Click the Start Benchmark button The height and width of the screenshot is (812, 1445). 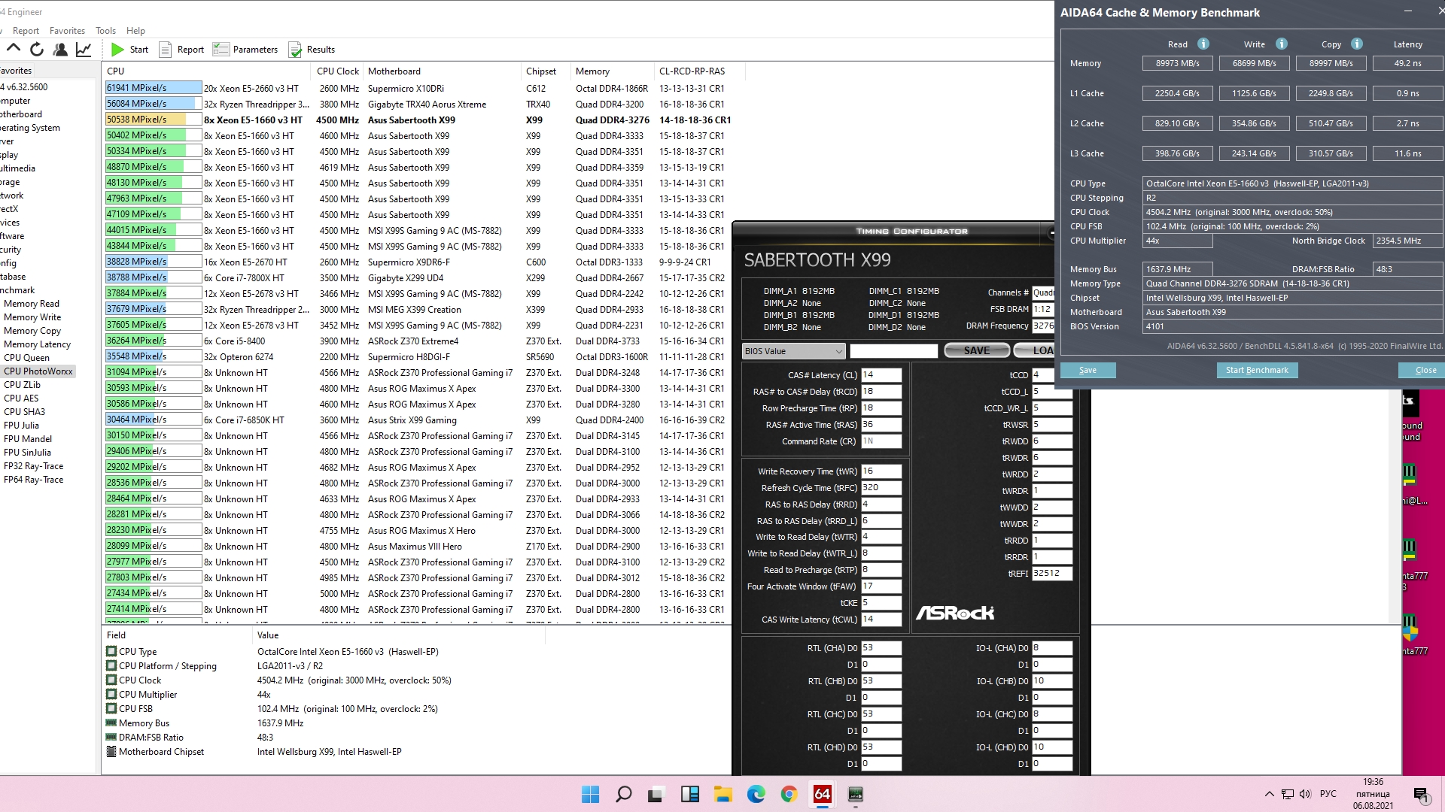tap(1256, 370)
